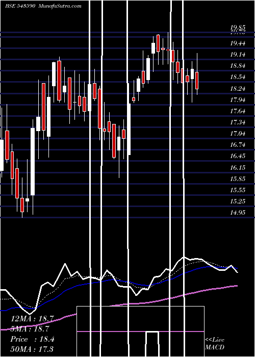Click the BSE 543590 symbol label
Viewport: 255px width, 357px height.
(20, 6)
